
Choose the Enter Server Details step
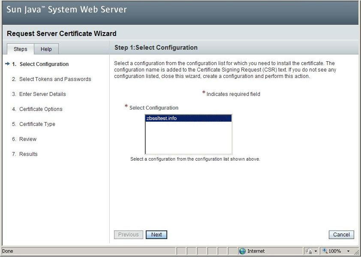[x=42, y=94]
